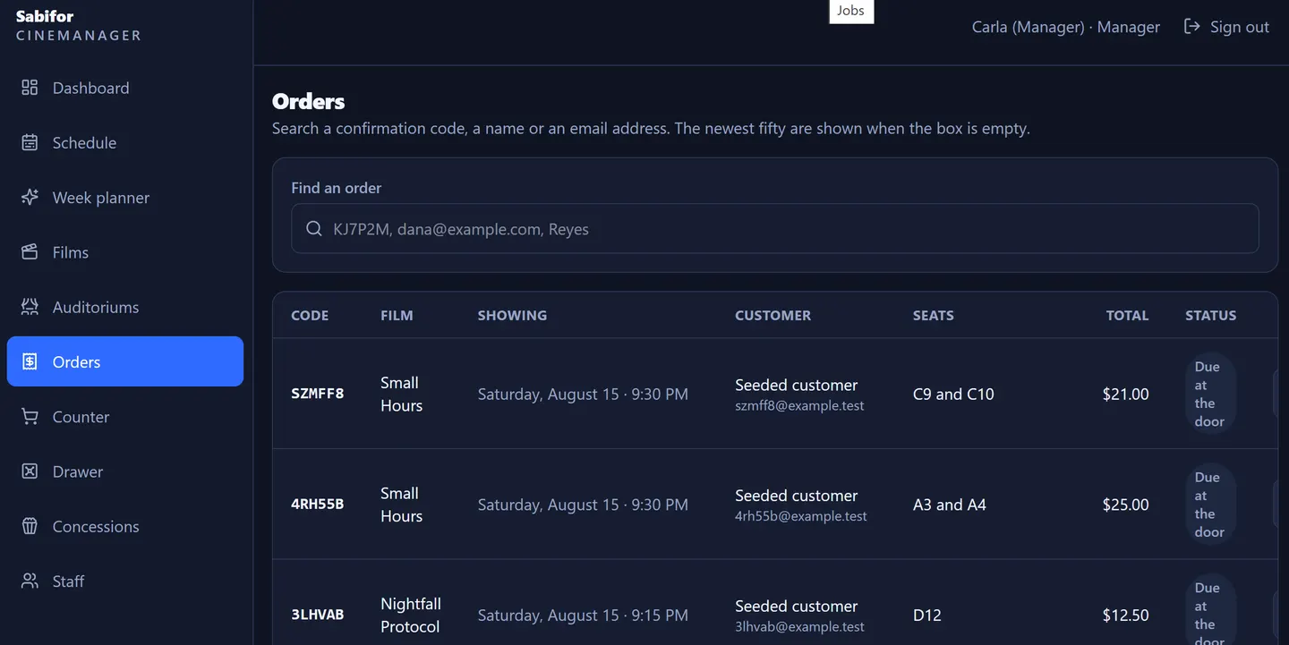Click the Drawer icon in sidebar

tap(30, 471)
